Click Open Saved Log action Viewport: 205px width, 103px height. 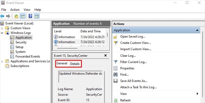tap(133, 37)
